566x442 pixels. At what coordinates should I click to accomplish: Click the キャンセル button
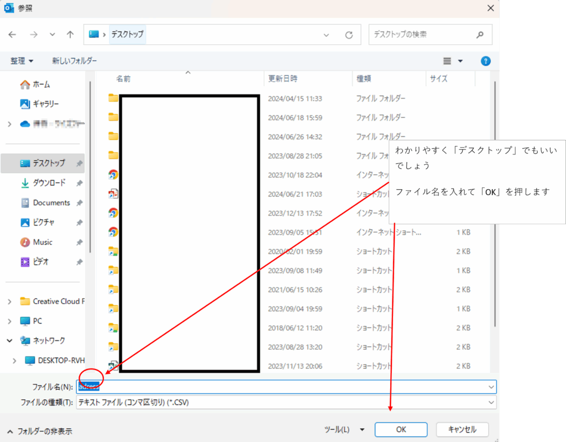pos(462,429)
